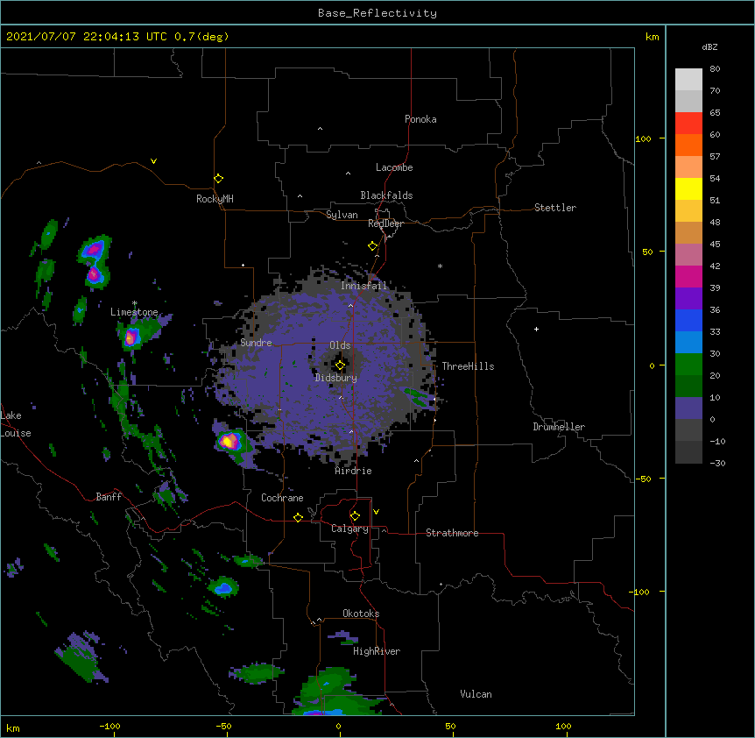
Task: Click the Innisfail city label
Action: coord(363,286)
